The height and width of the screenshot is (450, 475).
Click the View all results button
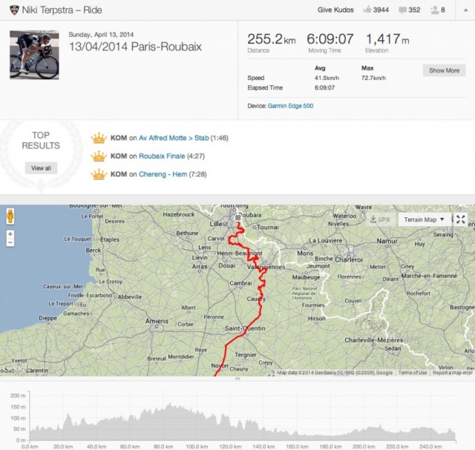point(42,168)
